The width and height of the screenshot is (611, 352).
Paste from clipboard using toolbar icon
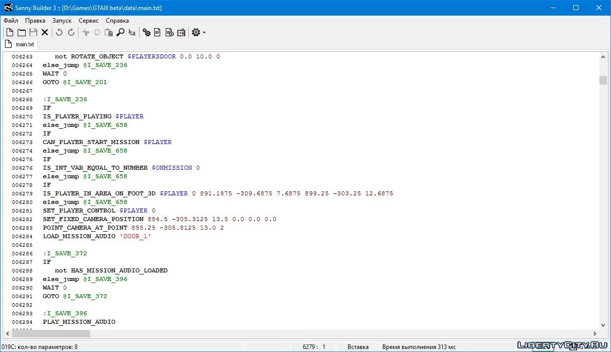click(x=108, y=32)
